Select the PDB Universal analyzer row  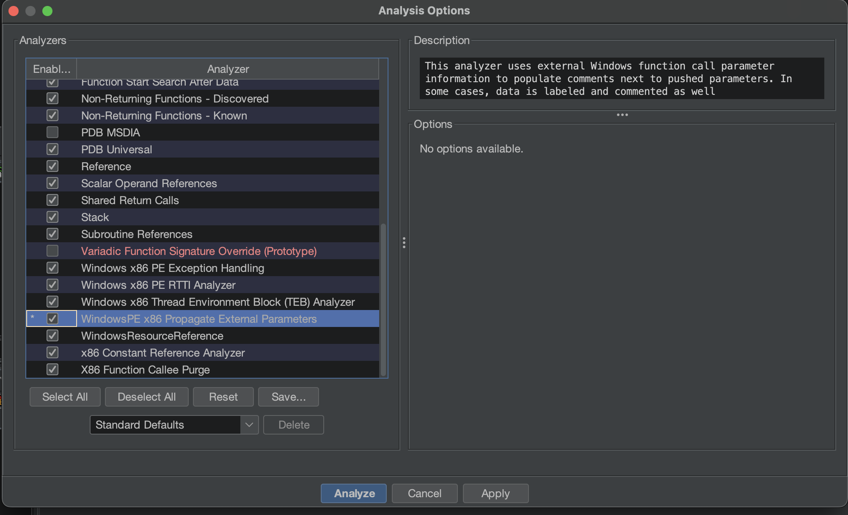203,150
